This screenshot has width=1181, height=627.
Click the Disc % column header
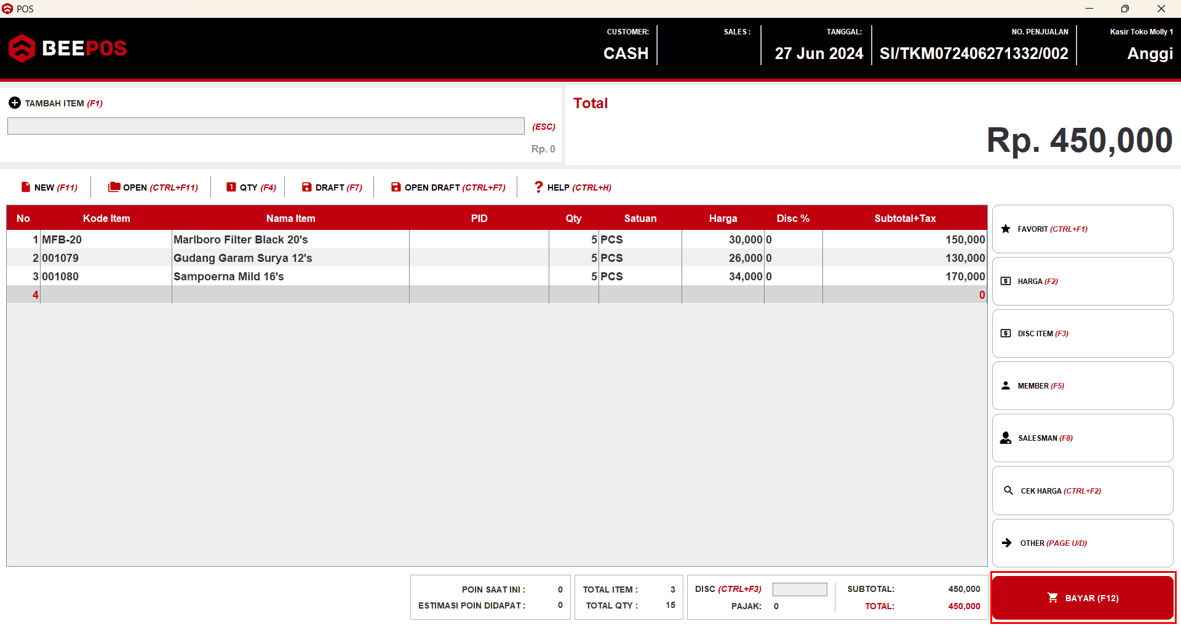point(793,218)
